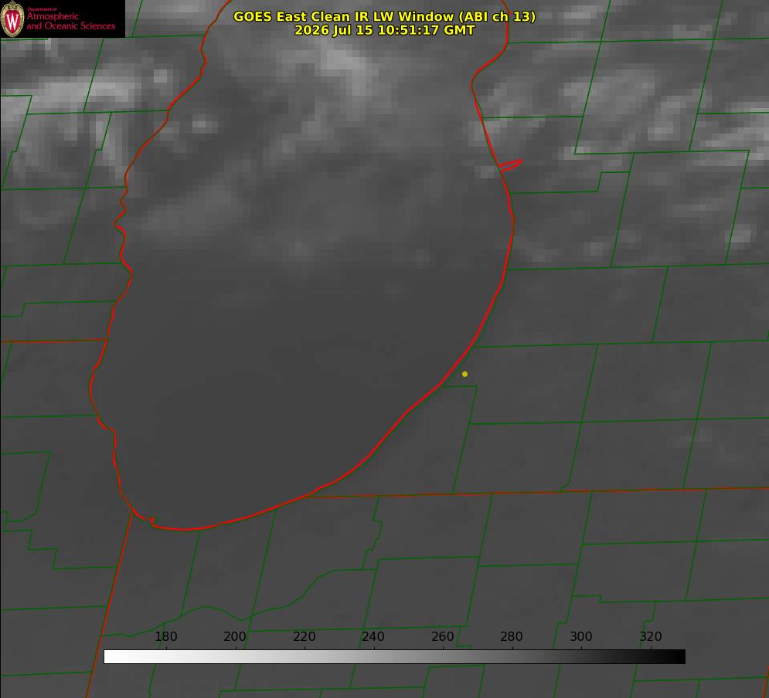Select the 320 temperature label
Screen dimensions: 769x698
point(651,636)
